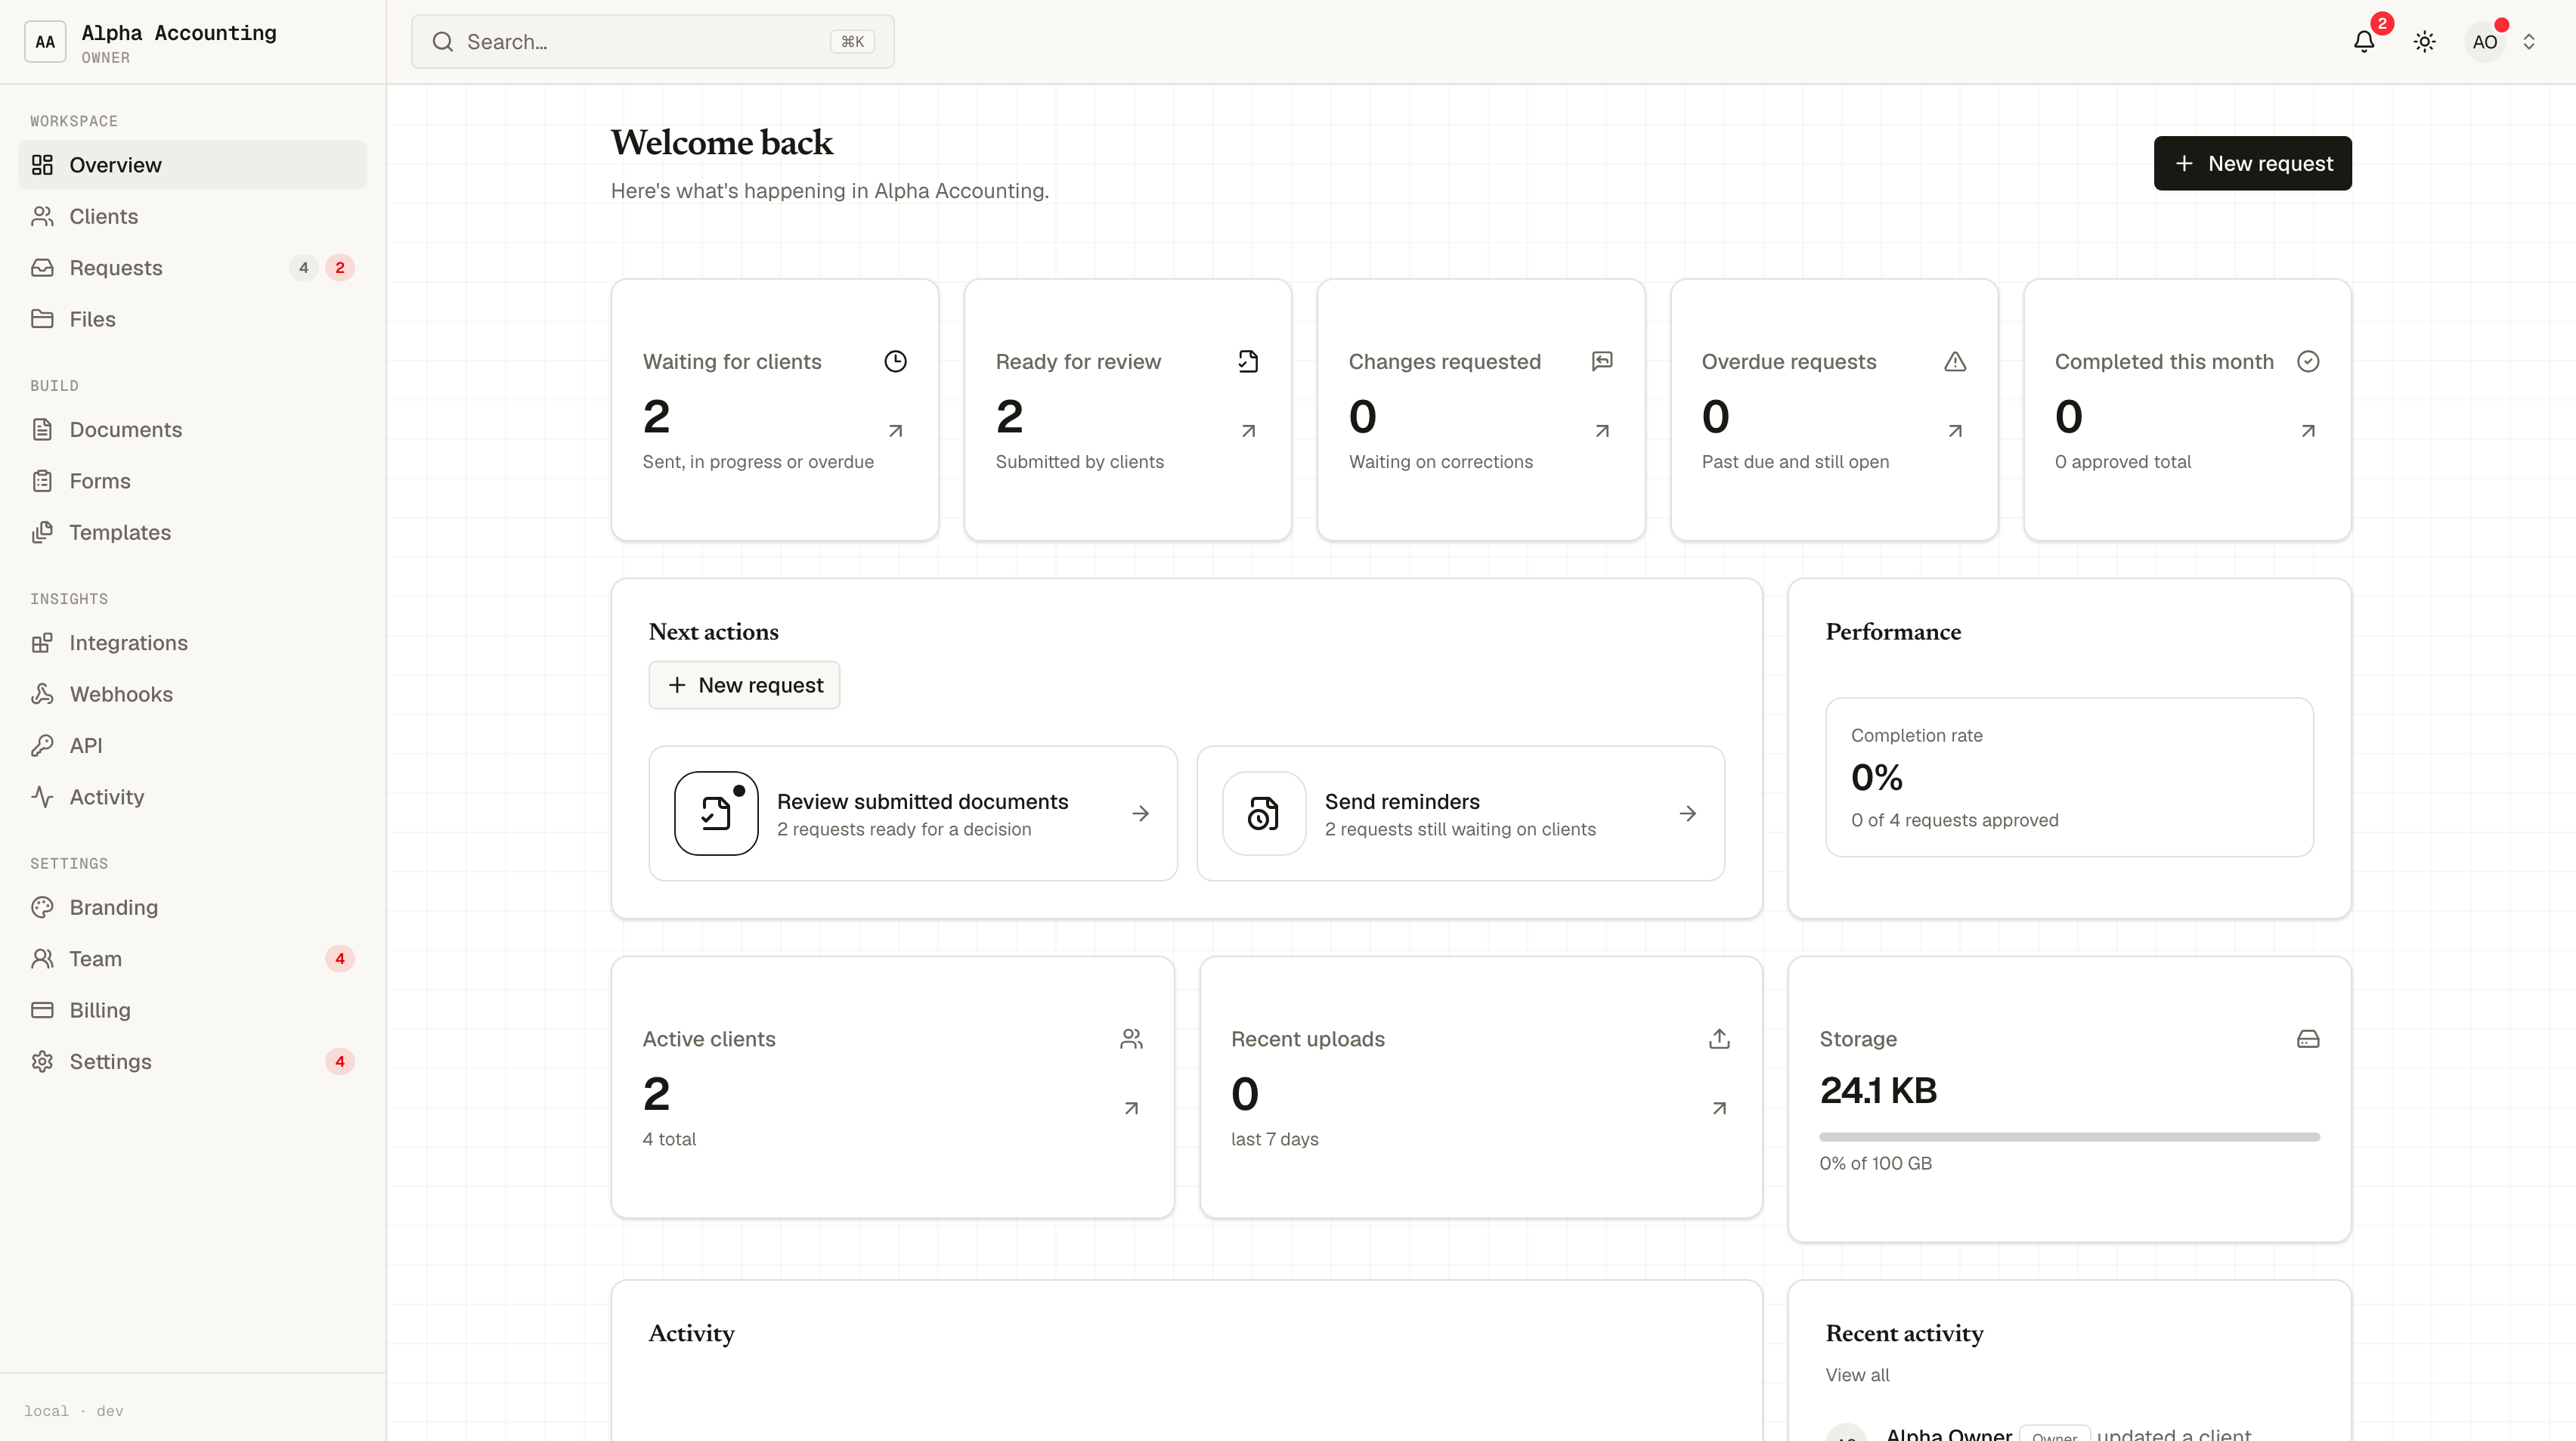Click the checkmark icon on Completed this month
This screenshot has width=2576, height=1441.
[x=2308, y=361]
